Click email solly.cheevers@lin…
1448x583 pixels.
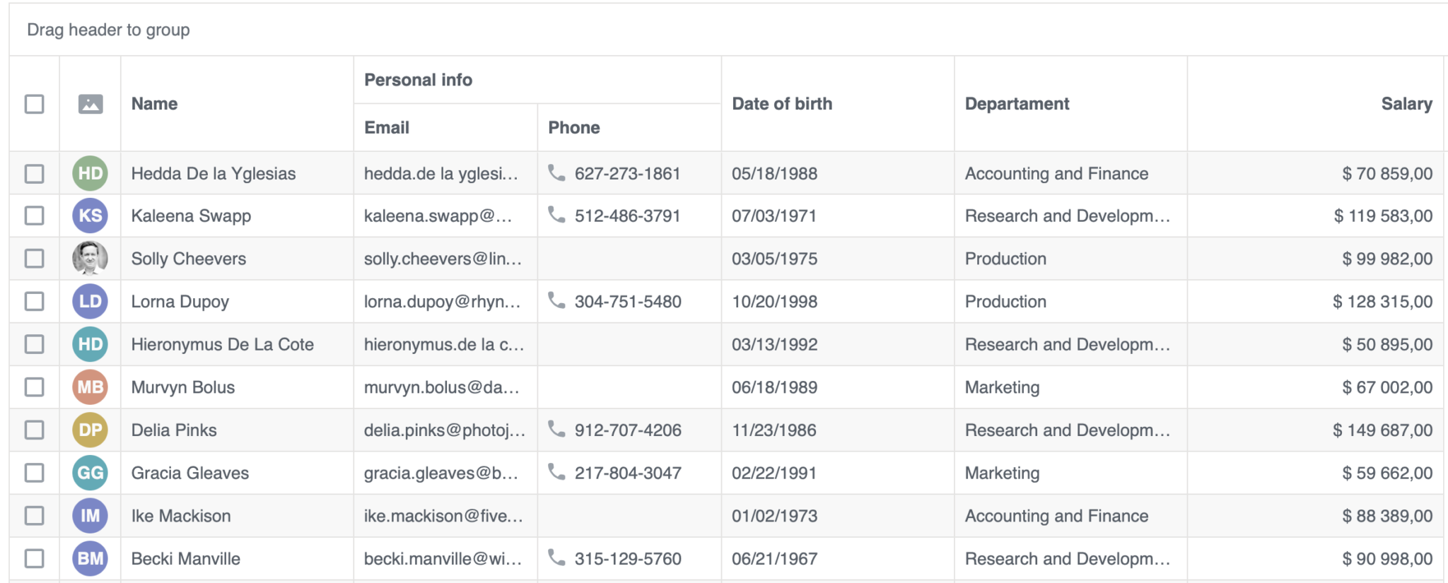[443, 259]
